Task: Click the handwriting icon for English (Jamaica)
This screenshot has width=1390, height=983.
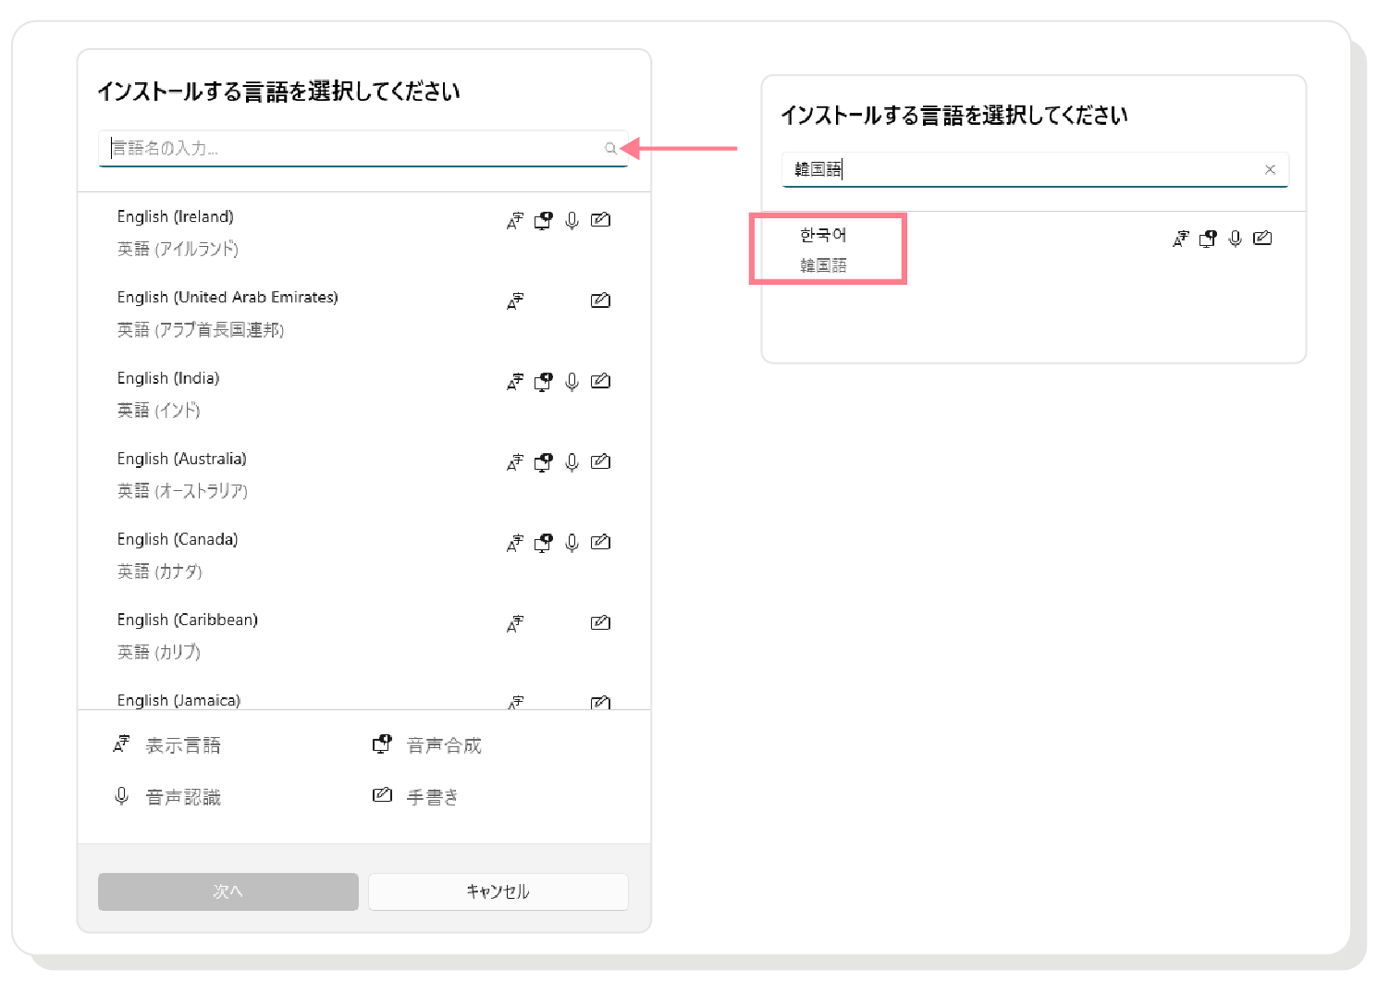Action: [600, 701]
